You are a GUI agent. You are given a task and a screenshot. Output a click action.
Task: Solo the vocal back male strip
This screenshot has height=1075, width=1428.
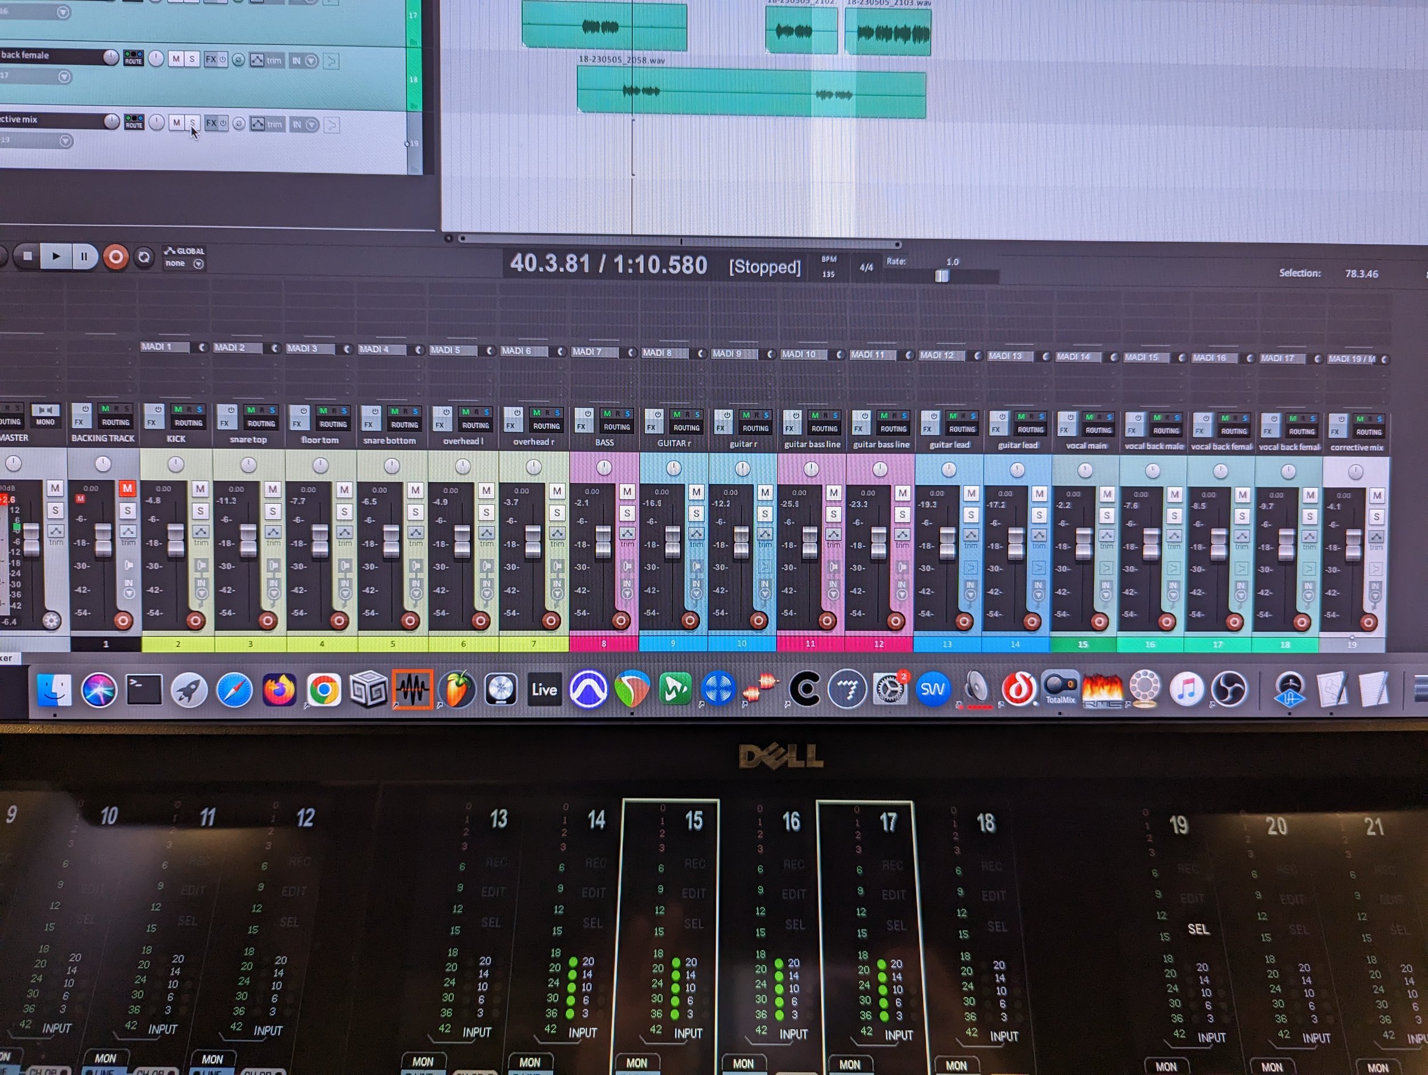(x=1174, y=516)
